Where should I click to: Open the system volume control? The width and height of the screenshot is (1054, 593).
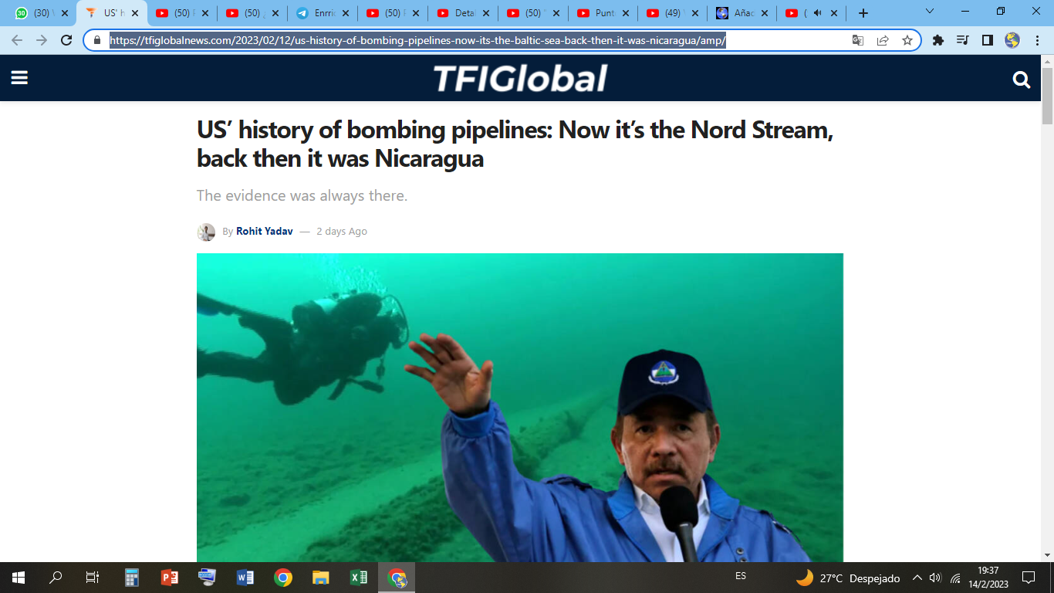(x=936, y=578)
